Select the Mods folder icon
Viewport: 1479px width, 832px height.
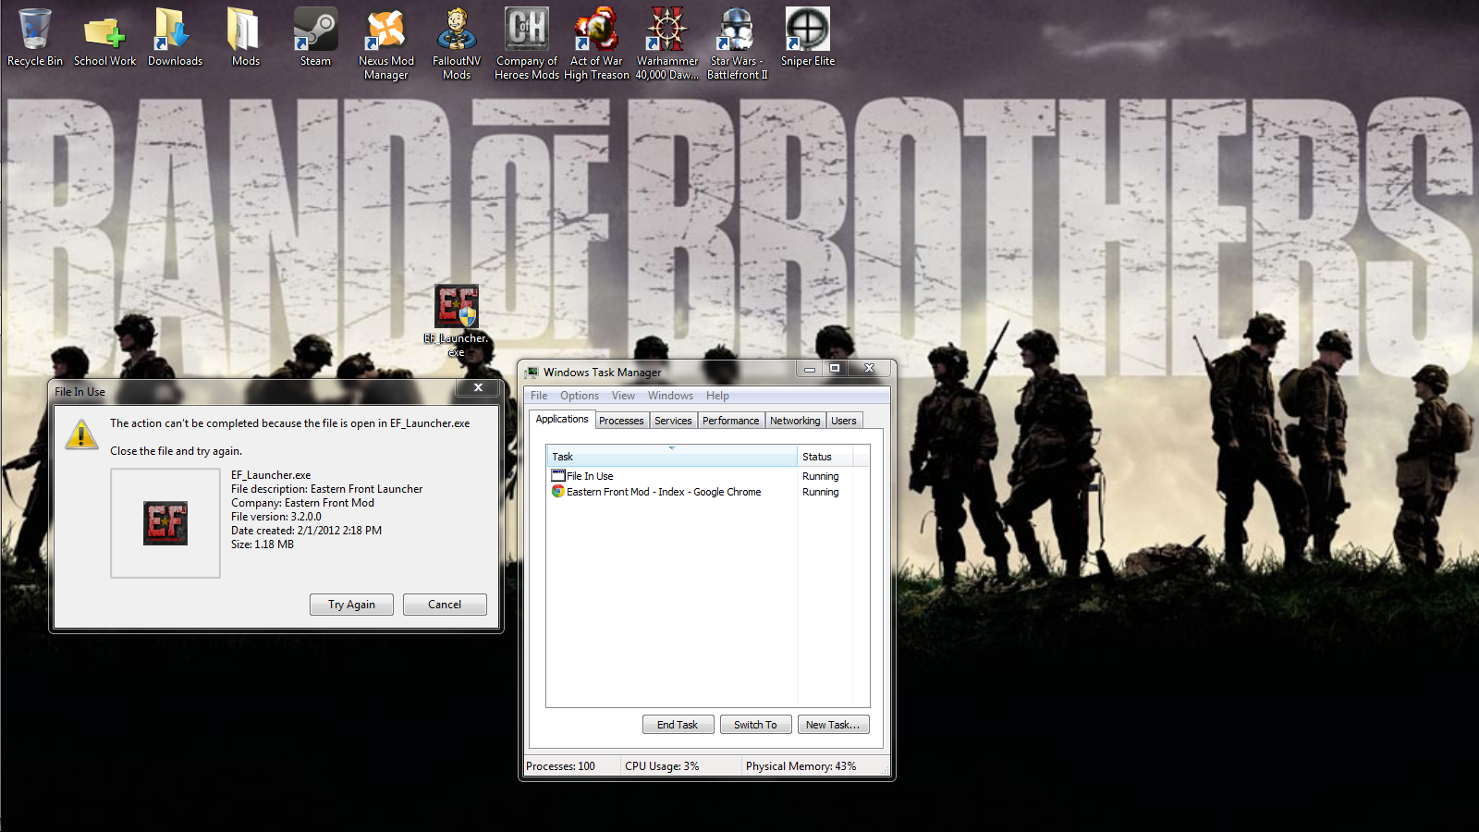click(x=245, y=38)
